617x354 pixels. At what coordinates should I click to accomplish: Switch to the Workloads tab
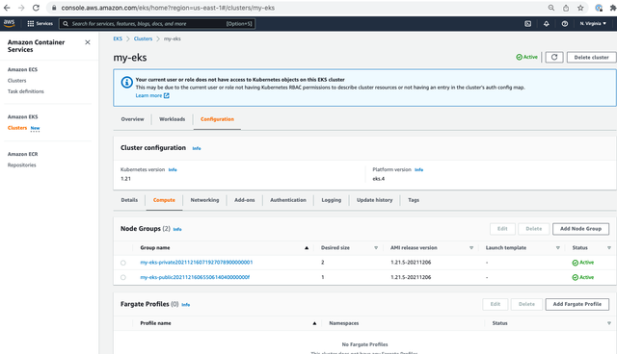pos(172,119)
